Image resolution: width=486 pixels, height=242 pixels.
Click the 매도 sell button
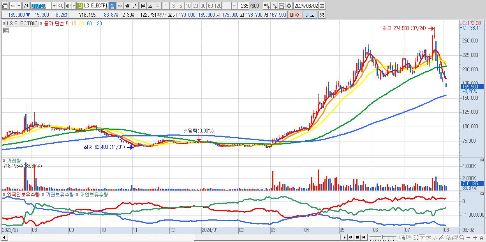click(x=310, y=15)
